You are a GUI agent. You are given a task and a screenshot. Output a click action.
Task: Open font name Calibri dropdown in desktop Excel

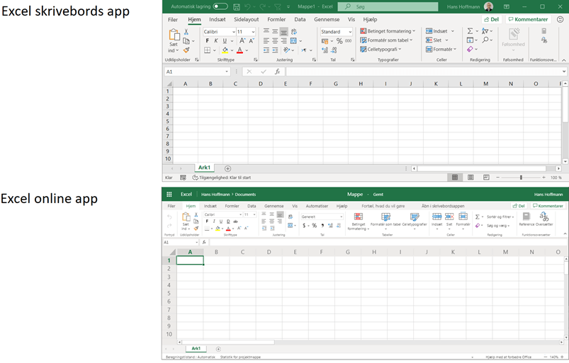click(x=234, y=32)
